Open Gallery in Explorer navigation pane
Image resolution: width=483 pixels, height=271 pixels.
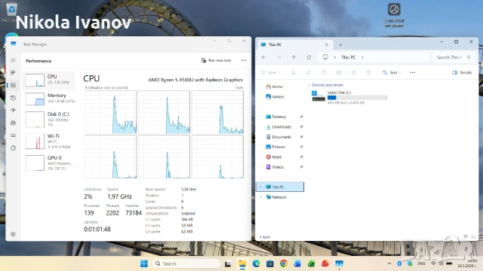(x=275, y=97)
